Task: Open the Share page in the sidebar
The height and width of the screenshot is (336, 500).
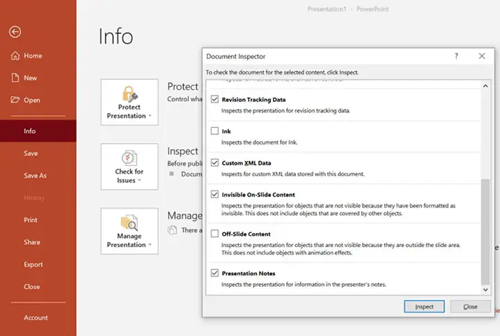Action: pos(32,242)
